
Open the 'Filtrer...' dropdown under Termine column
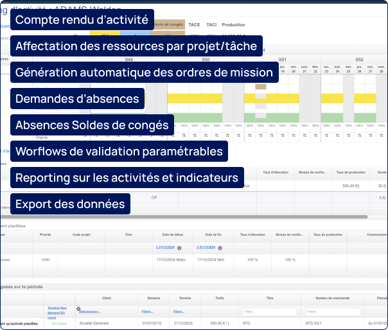click(x=179, y=311)
